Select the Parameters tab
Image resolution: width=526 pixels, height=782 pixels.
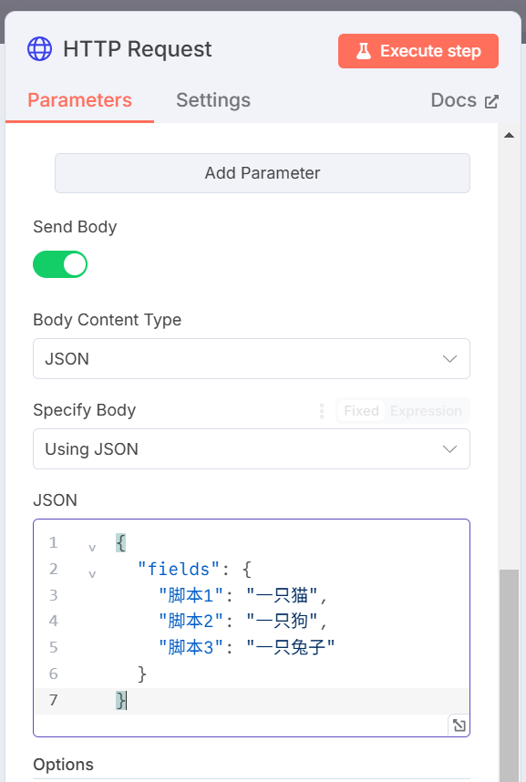pyautogui.click(x=80, y=100)
